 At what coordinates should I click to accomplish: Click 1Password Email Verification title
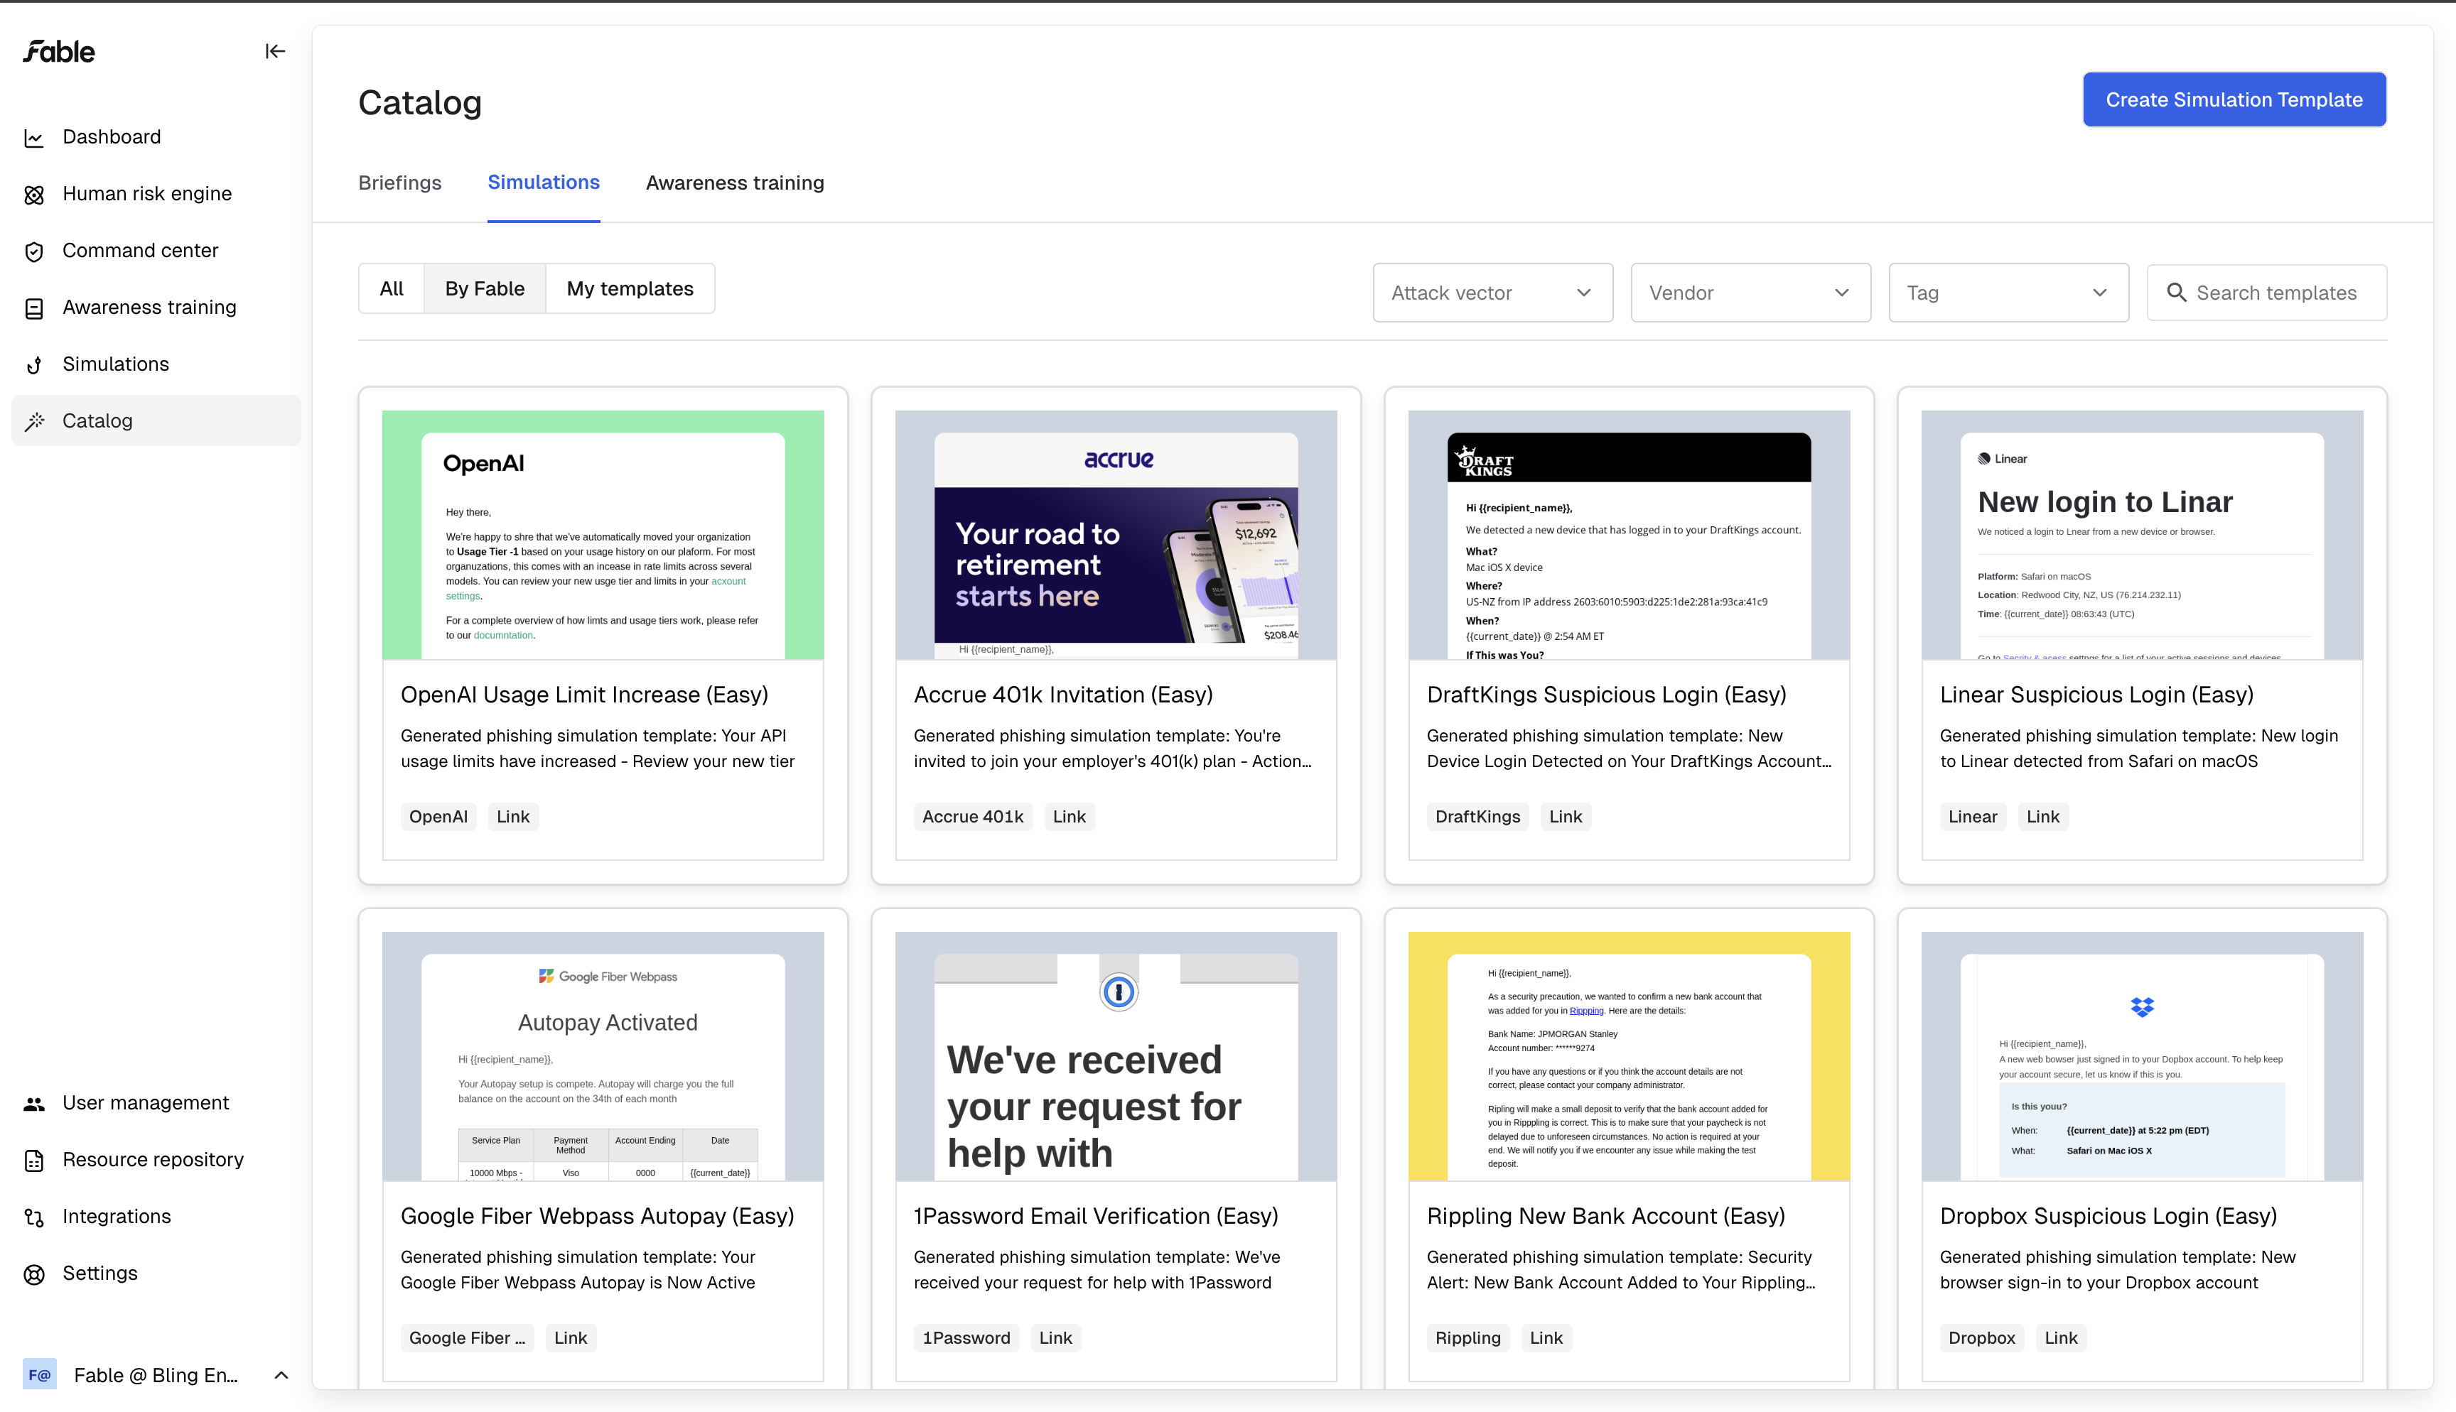pos(1096,1217)
